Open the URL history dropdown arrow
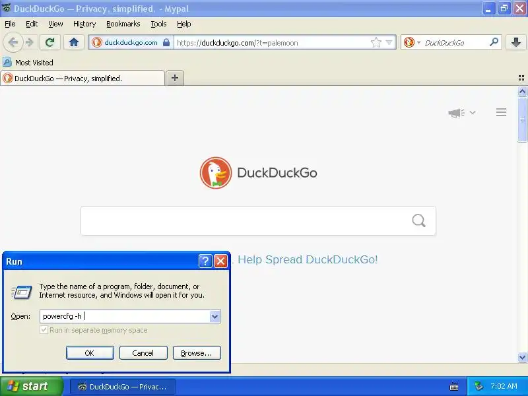 [389, 43]
